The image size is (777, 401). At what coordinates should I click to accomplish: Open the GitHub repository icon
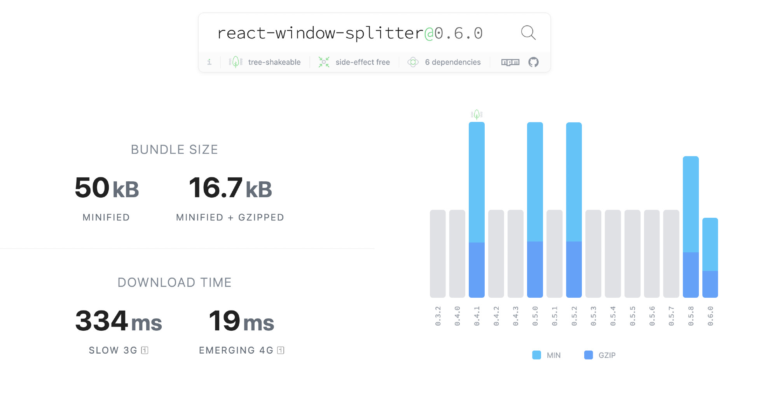coord(534,62)
